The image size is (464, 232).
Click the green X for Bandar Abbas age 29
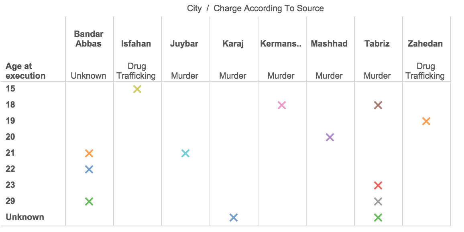click(x=89, y=201)
